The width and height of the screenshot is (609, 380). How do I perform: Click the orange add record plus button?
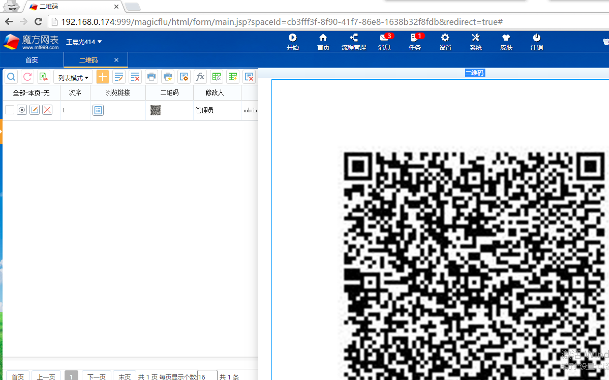pyautogui.click(x=103, y=77)
